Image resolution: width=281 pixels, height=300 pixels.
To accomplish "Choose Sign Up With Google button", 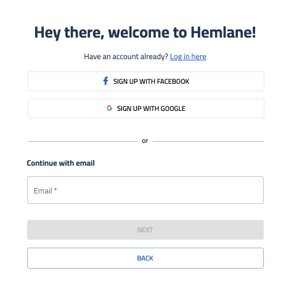I will 146,108.
